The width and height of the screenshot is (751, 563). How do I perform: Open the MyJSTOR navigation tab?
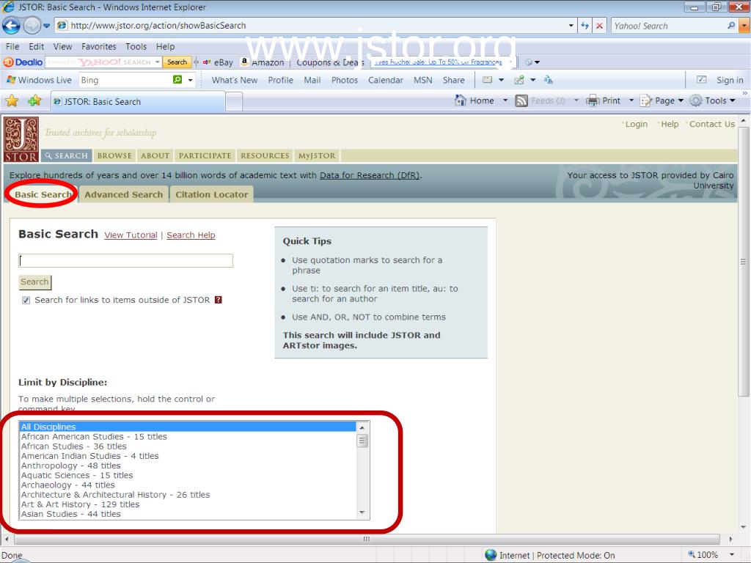[317, 155]
